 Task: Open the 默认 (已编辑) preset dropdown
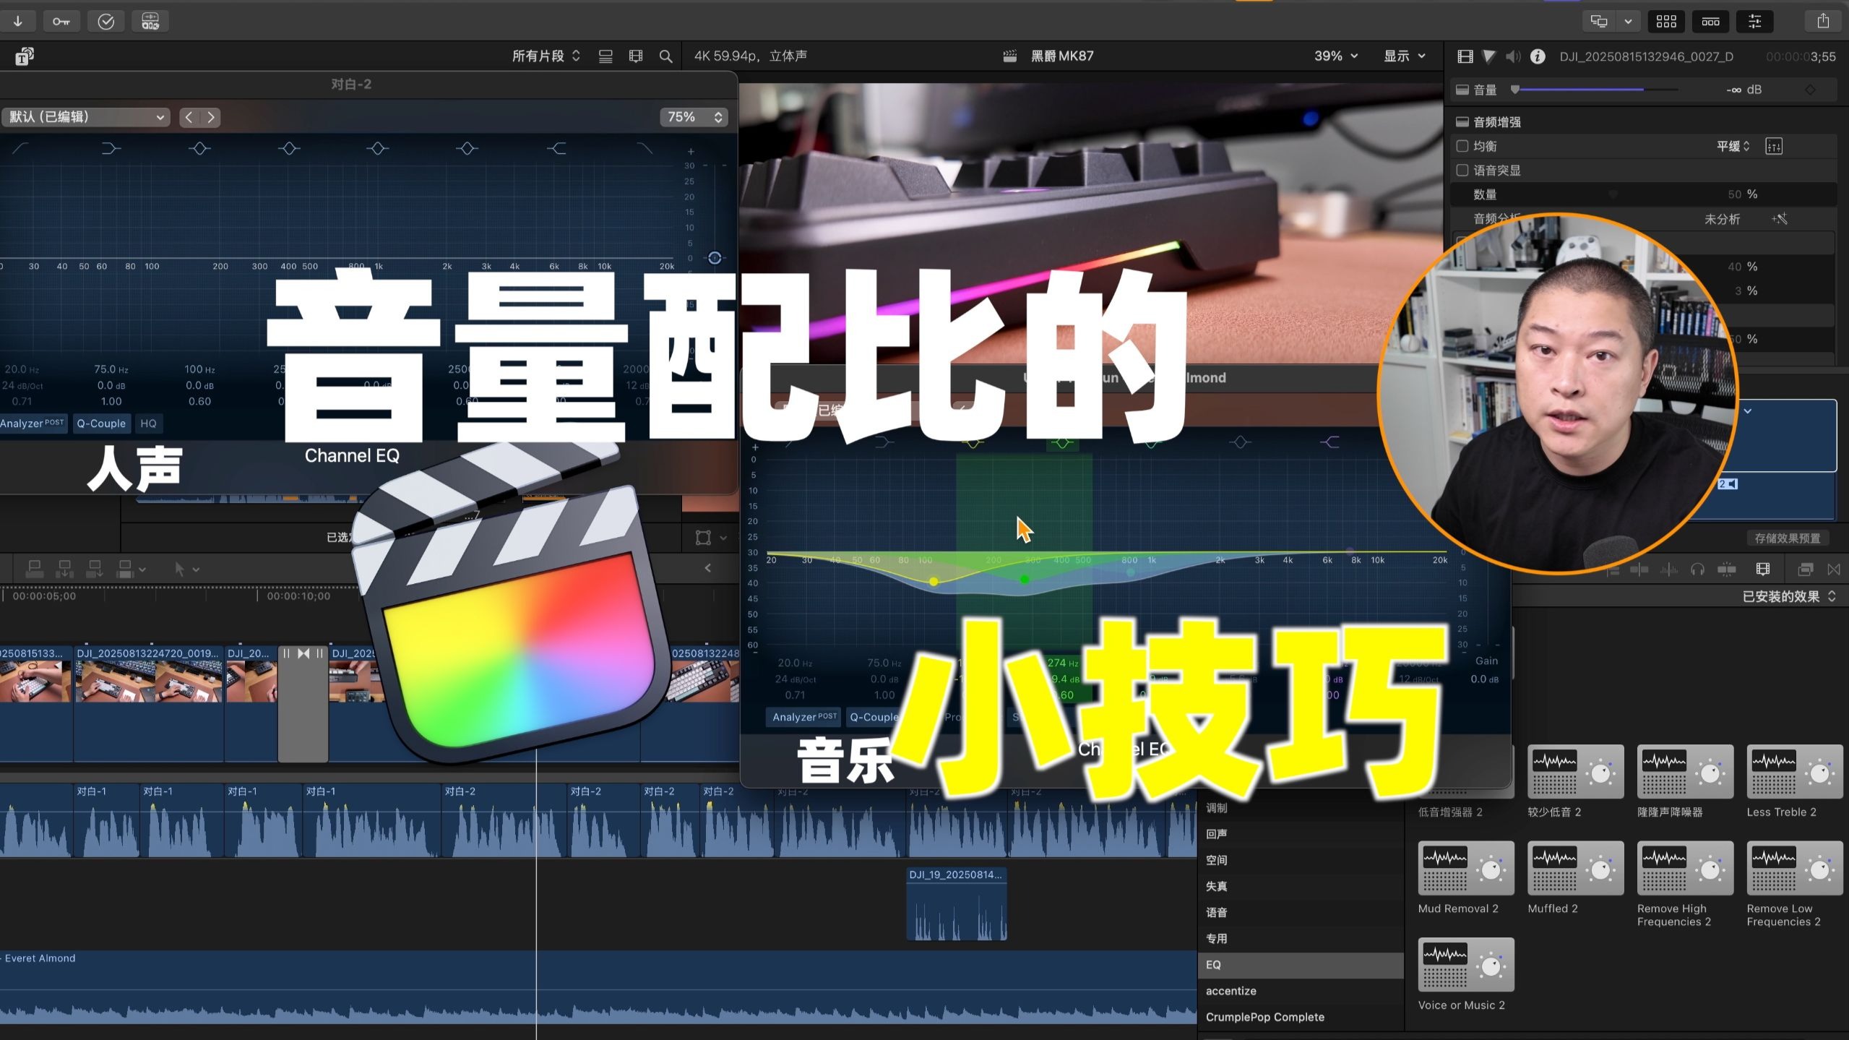coord(85,117)
